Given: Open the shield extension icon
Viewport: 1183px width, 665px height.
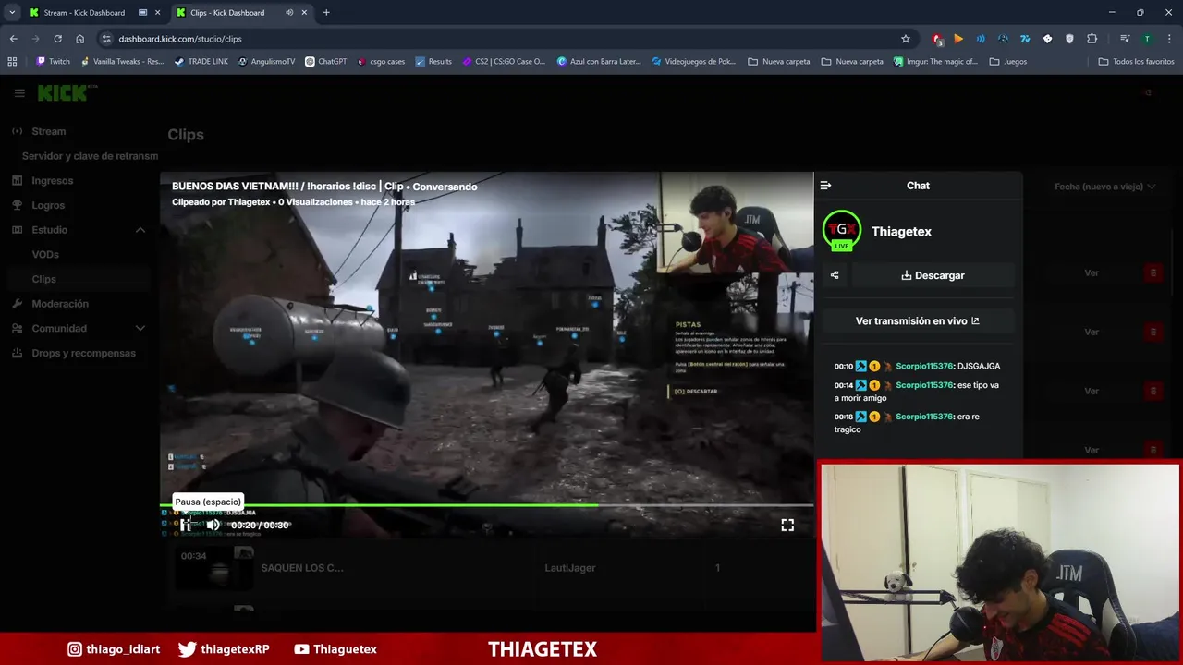Looking at the screenshot, I should pos(1069,39).
